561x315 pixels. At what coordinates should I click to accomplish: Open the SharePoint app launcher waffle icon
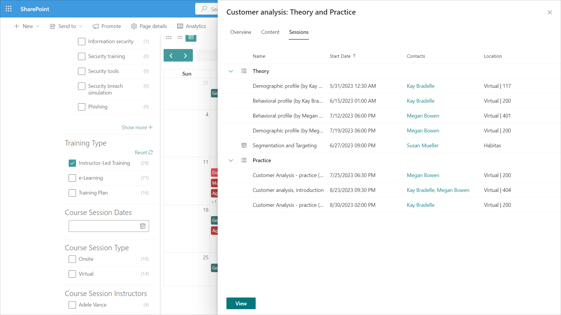point(9,9)
